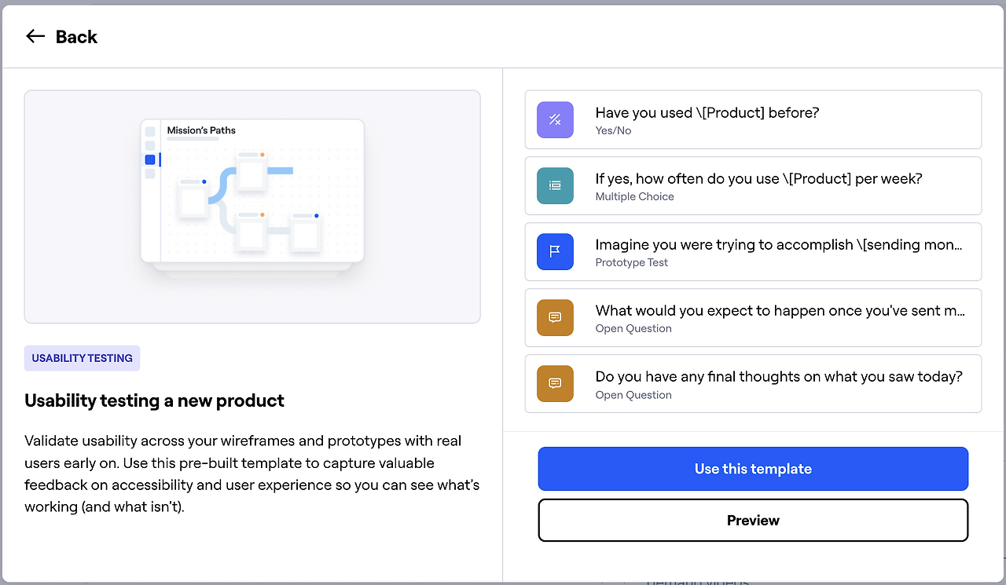Go Back to the templates list
Viewport: 1006px width, 585px height.
tap(76, 37)
